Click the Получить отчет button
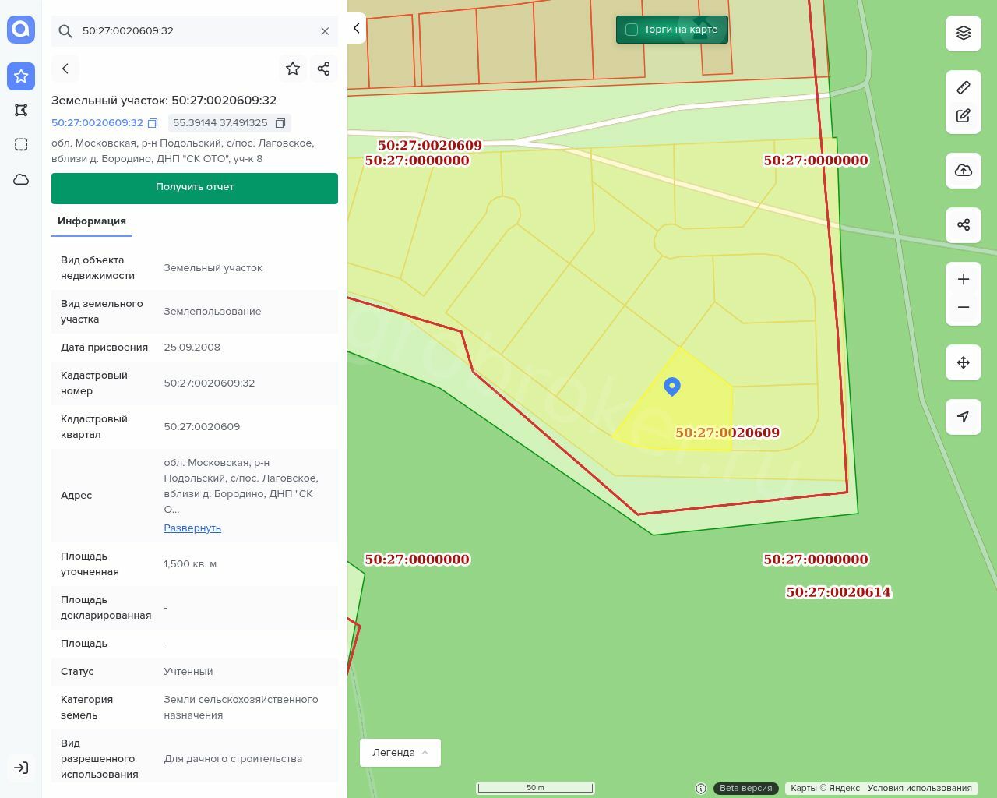997x798 pixels. pyautogui.click(x=195, y=188)
